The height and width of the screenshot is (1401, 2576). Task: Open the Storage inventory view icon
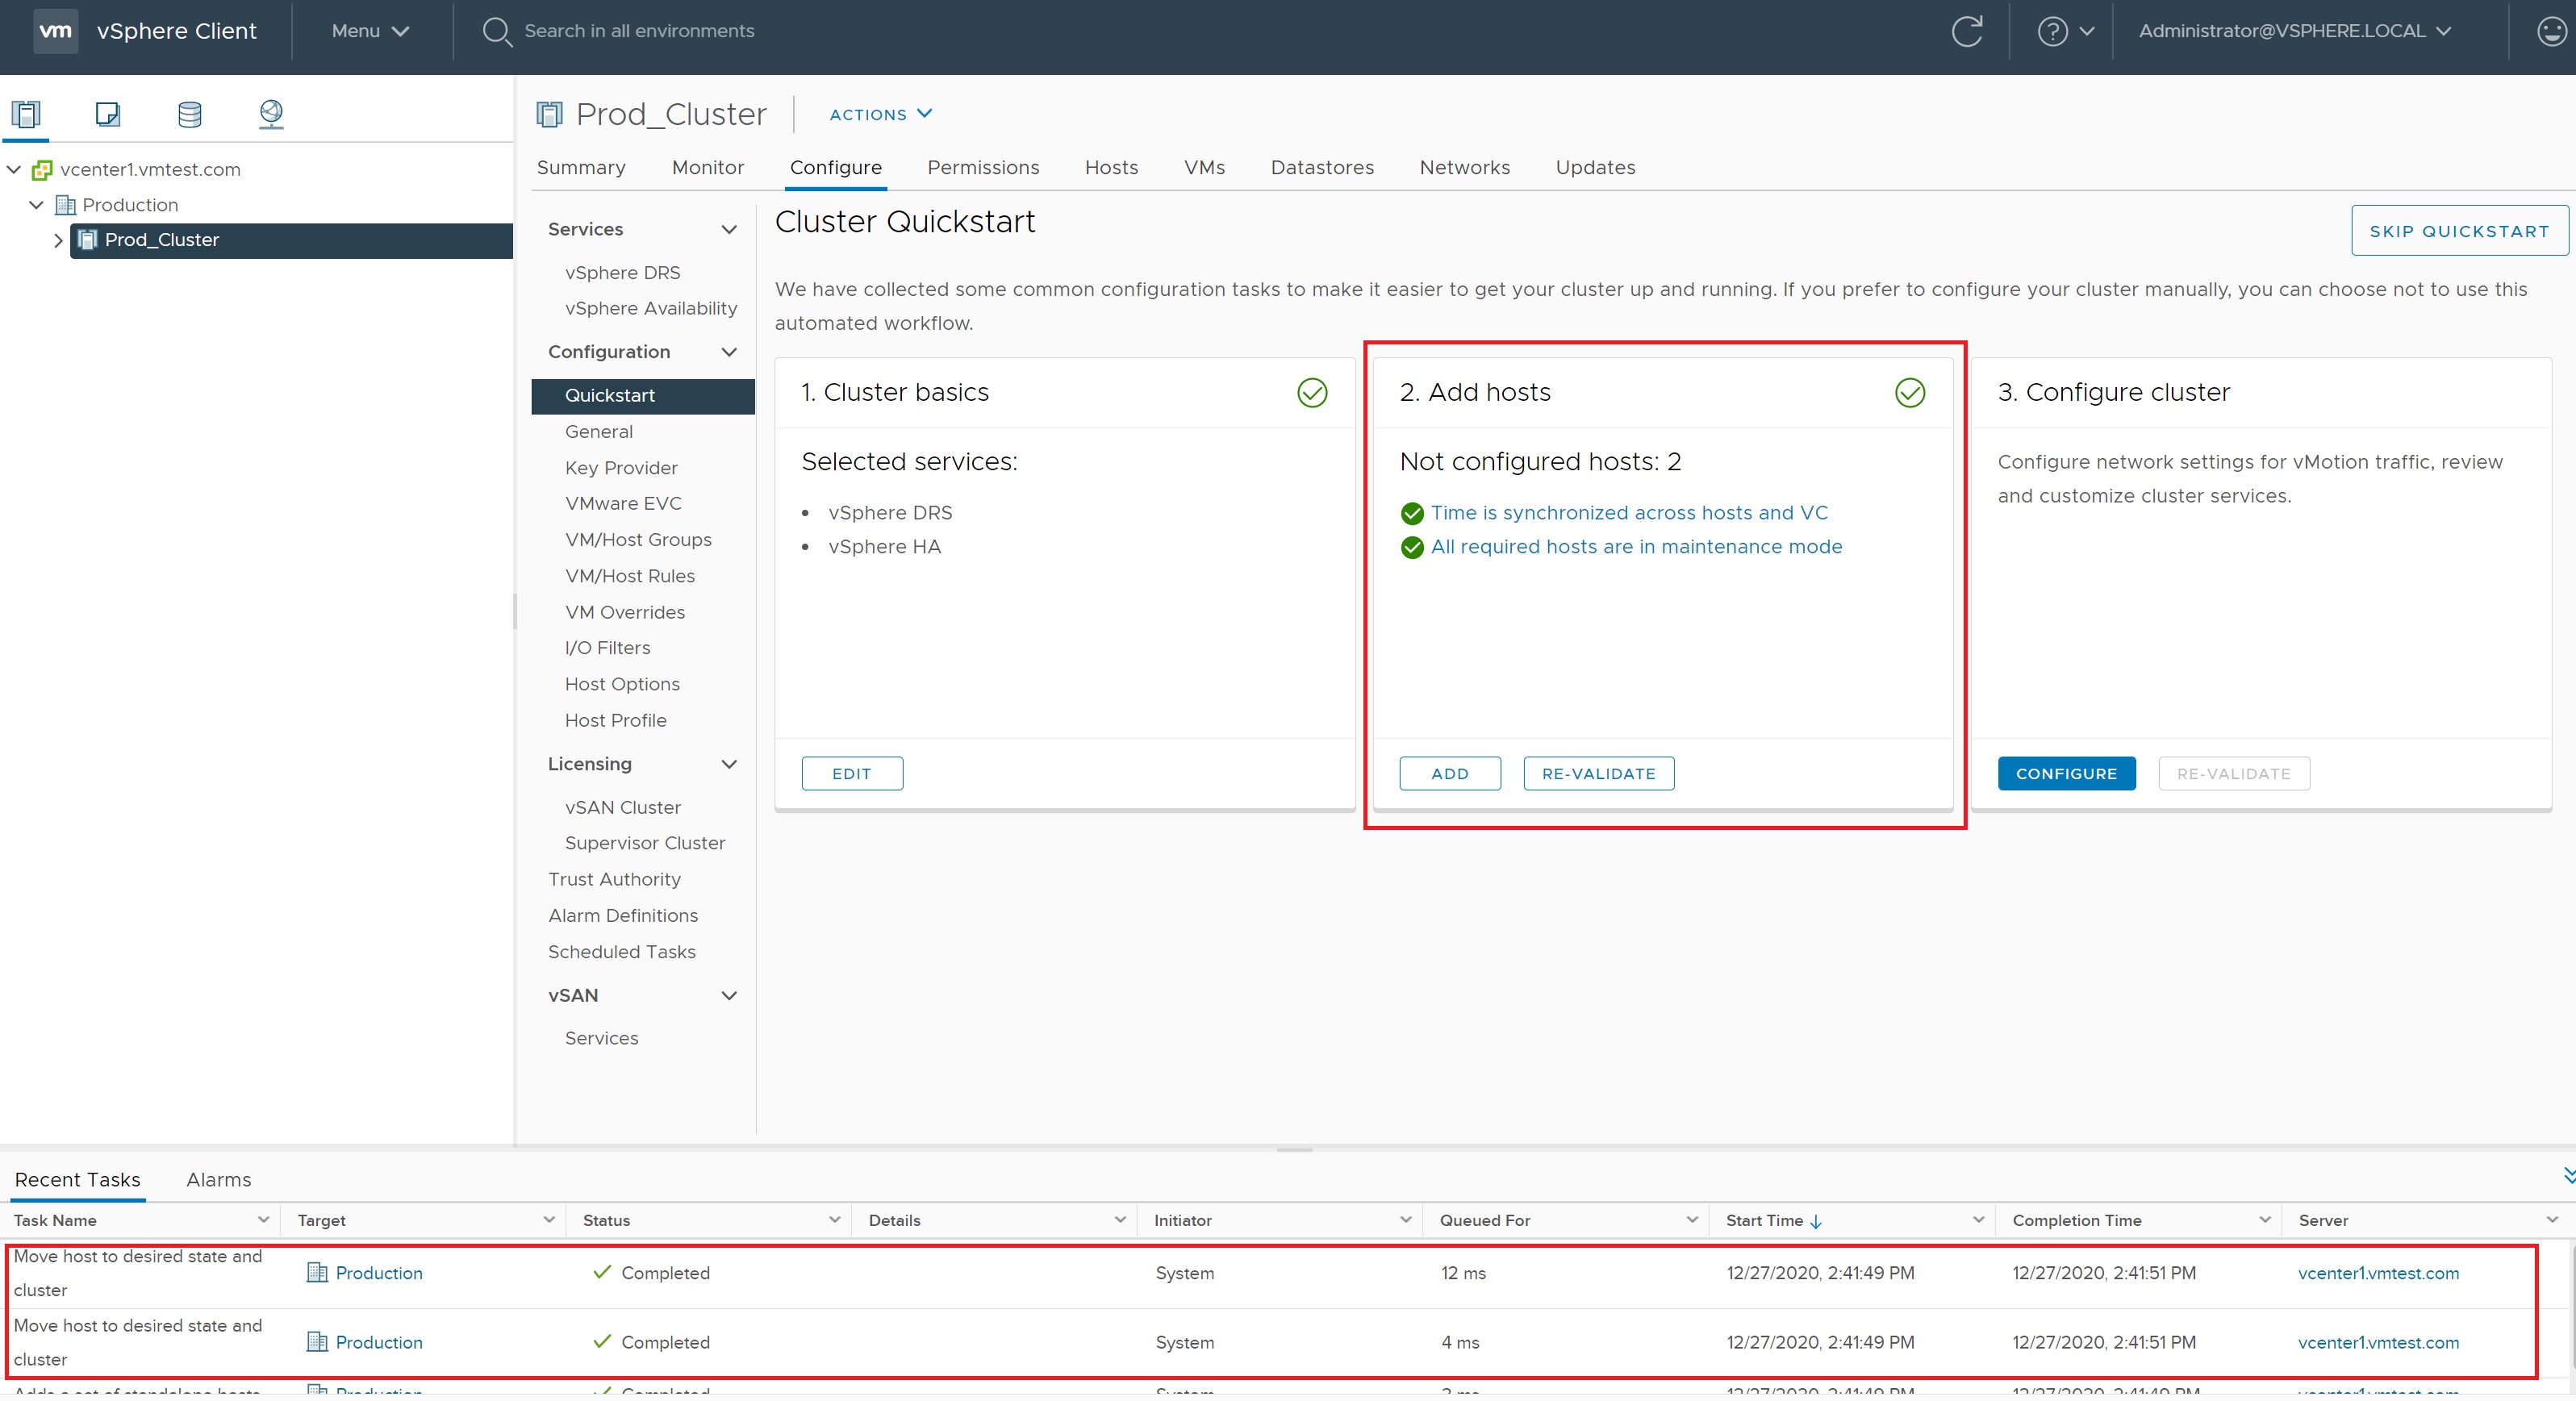(189, 113)
